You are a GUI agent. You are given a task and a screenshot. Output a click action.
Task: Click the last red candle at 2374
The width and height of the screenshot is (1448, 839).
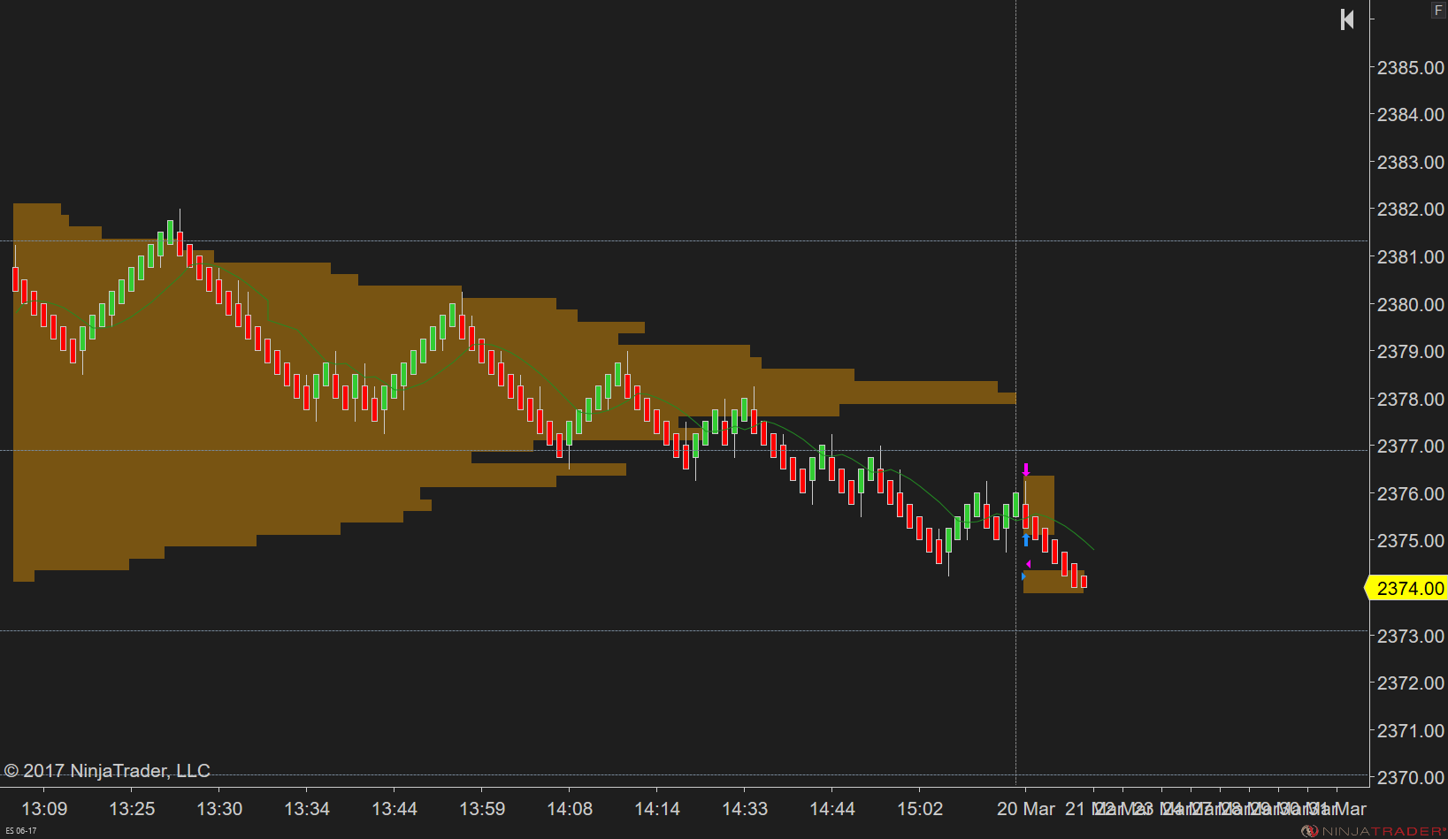click(x=1084, y=581)
